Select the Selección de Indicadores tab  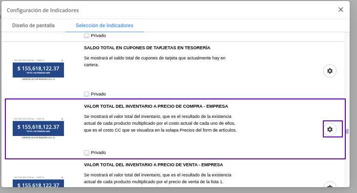click(105, 25)
